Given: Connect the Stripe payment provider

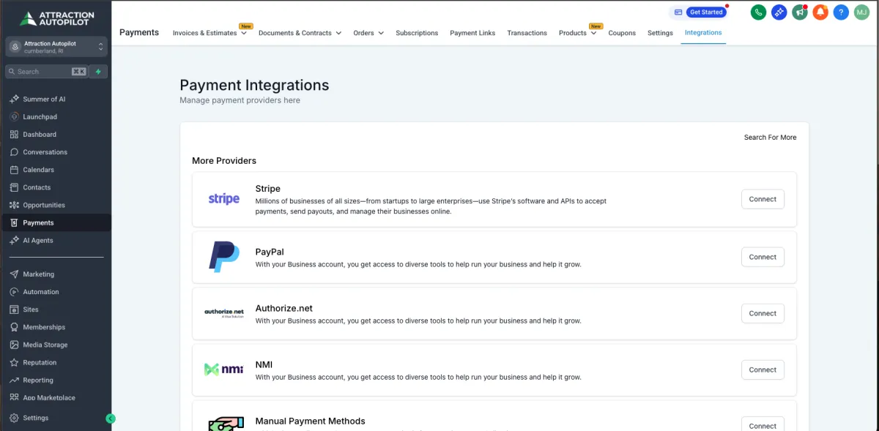Looking at the screenshot, I should click(763, 199).
